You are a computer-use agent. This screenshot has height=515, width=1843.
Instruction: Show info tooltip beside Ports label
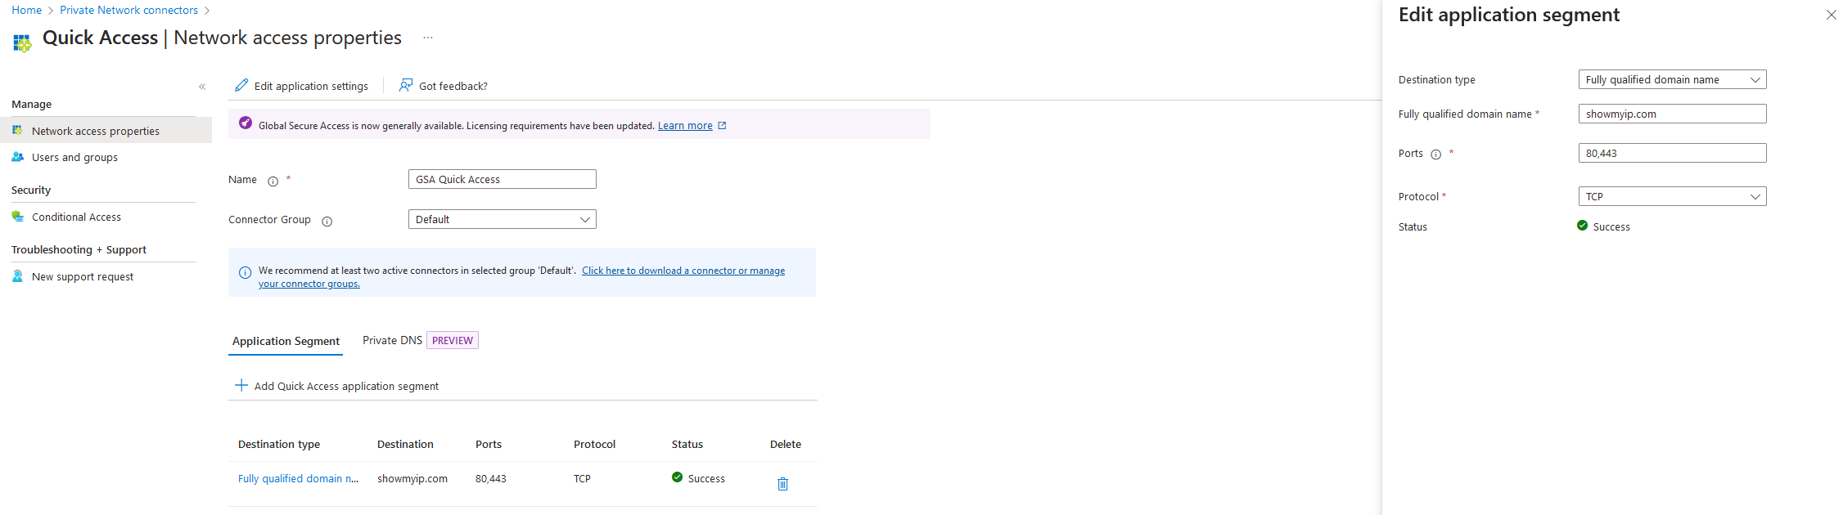pos(1435,154)
